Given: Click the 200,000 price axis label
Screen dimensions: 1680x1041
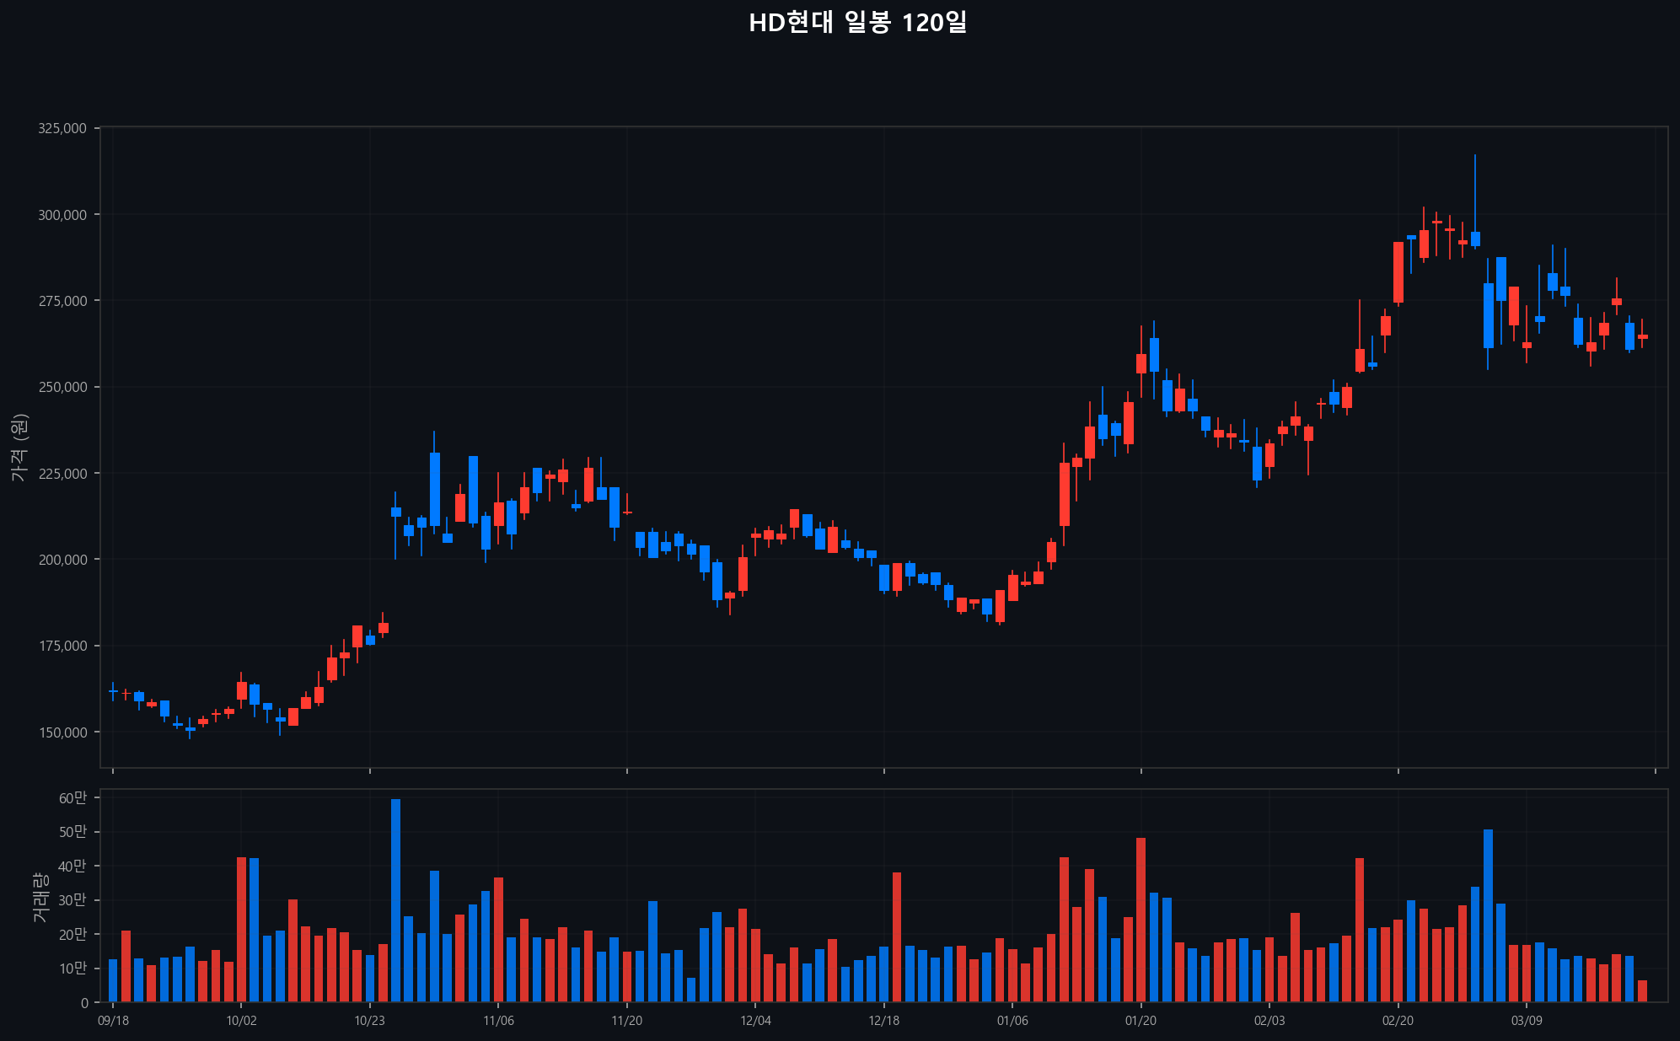Looking at the screenshot, I should (x=62, y=560).
